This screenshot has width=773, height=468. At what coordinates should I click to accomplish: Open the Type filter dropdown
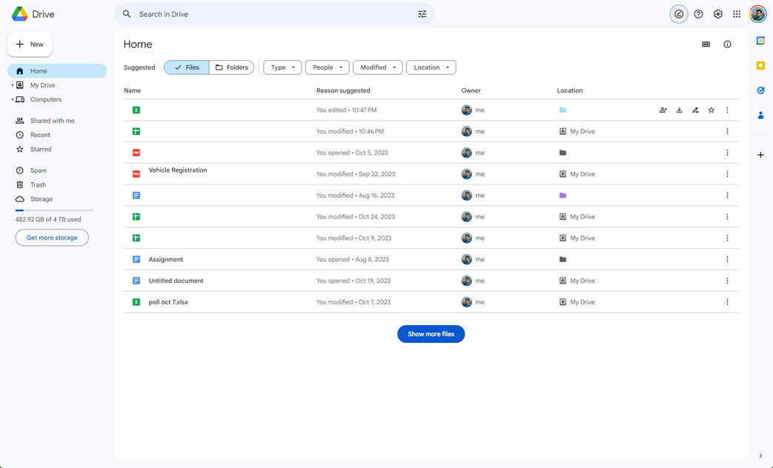click(x=282, y=67)
